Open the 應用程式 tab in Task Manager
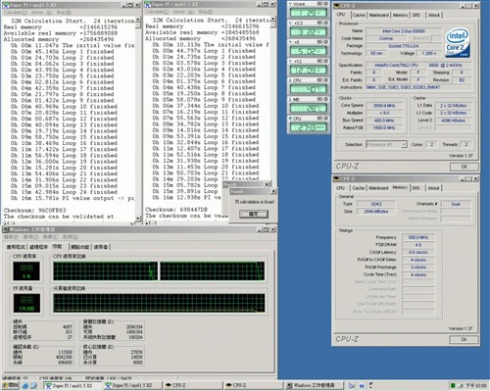Viewport: 490px width, 391px height. tap(16, 247)
